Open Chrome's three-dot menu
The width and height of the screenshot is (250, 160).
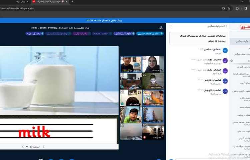click(247, 8)
